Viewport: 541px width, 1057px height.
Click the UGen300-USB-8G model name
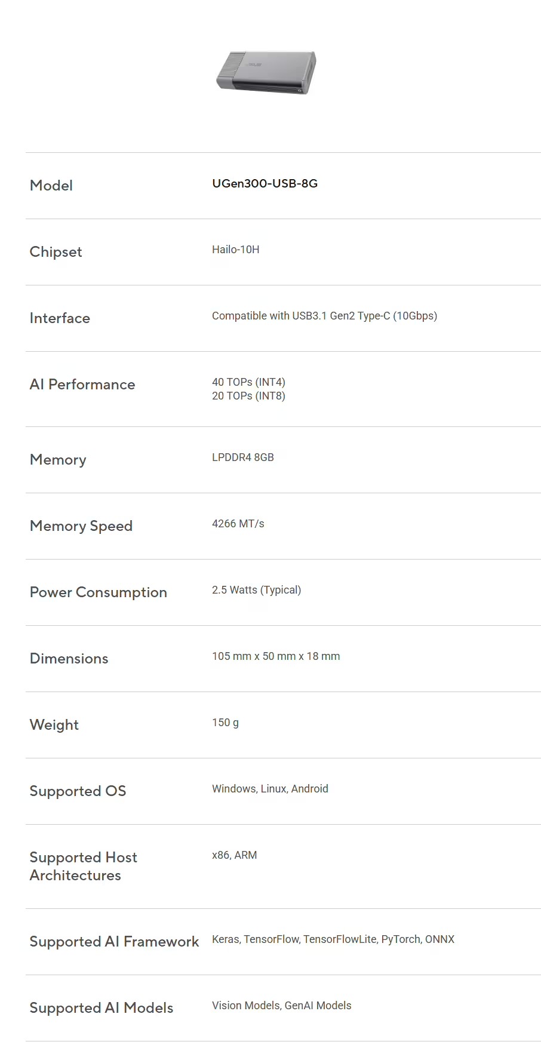tap(265, 183)
